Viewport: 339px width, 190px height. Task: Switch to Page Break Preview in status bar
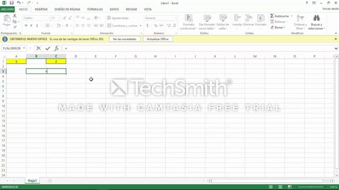pos(290,187)
